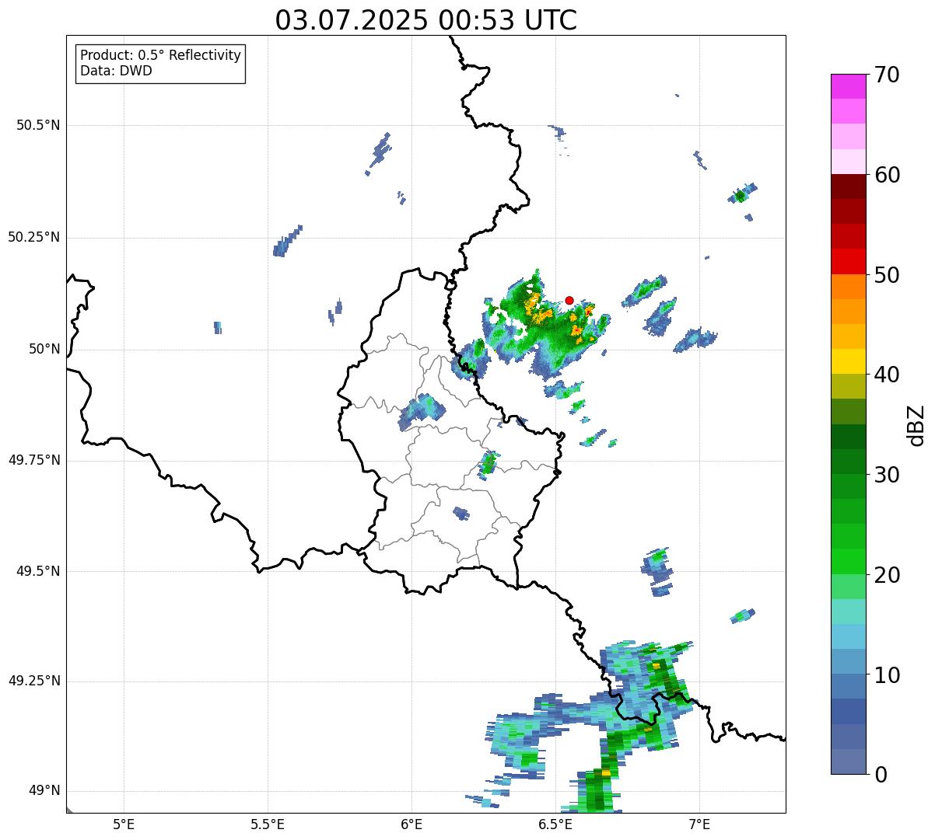Click the dark maroon colorbar swatch near 60
This screenshot has width=935, height=840.
point(848,186)
